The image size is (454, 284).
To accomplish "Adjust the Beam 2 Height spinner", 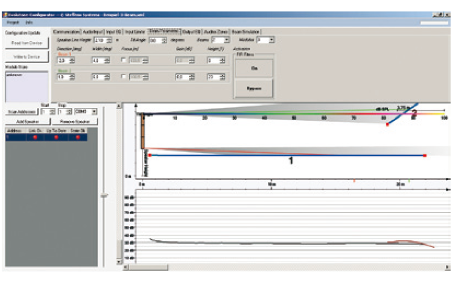I will [x=222, y=77].
